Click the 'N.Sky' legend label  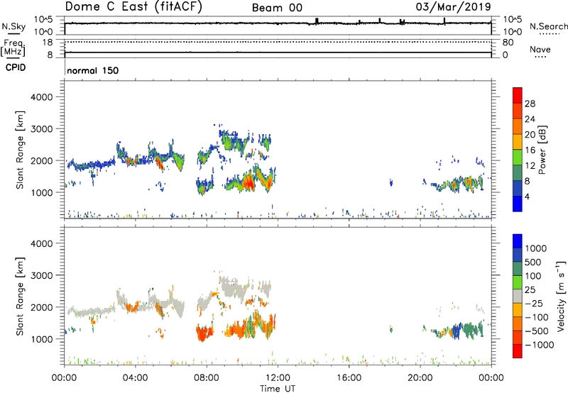point(13,26)
